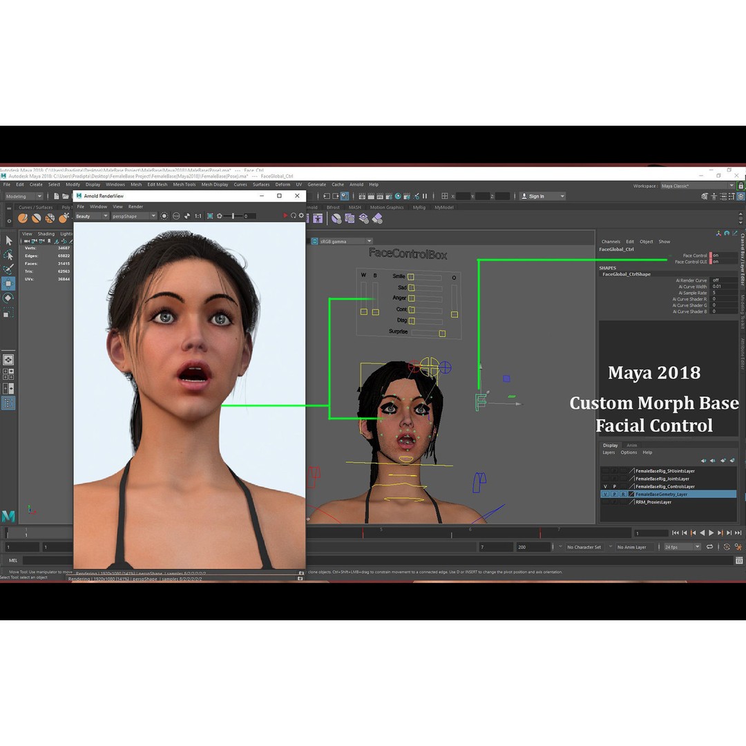Select the Rotate tool in toolbox

pos(8,298)
